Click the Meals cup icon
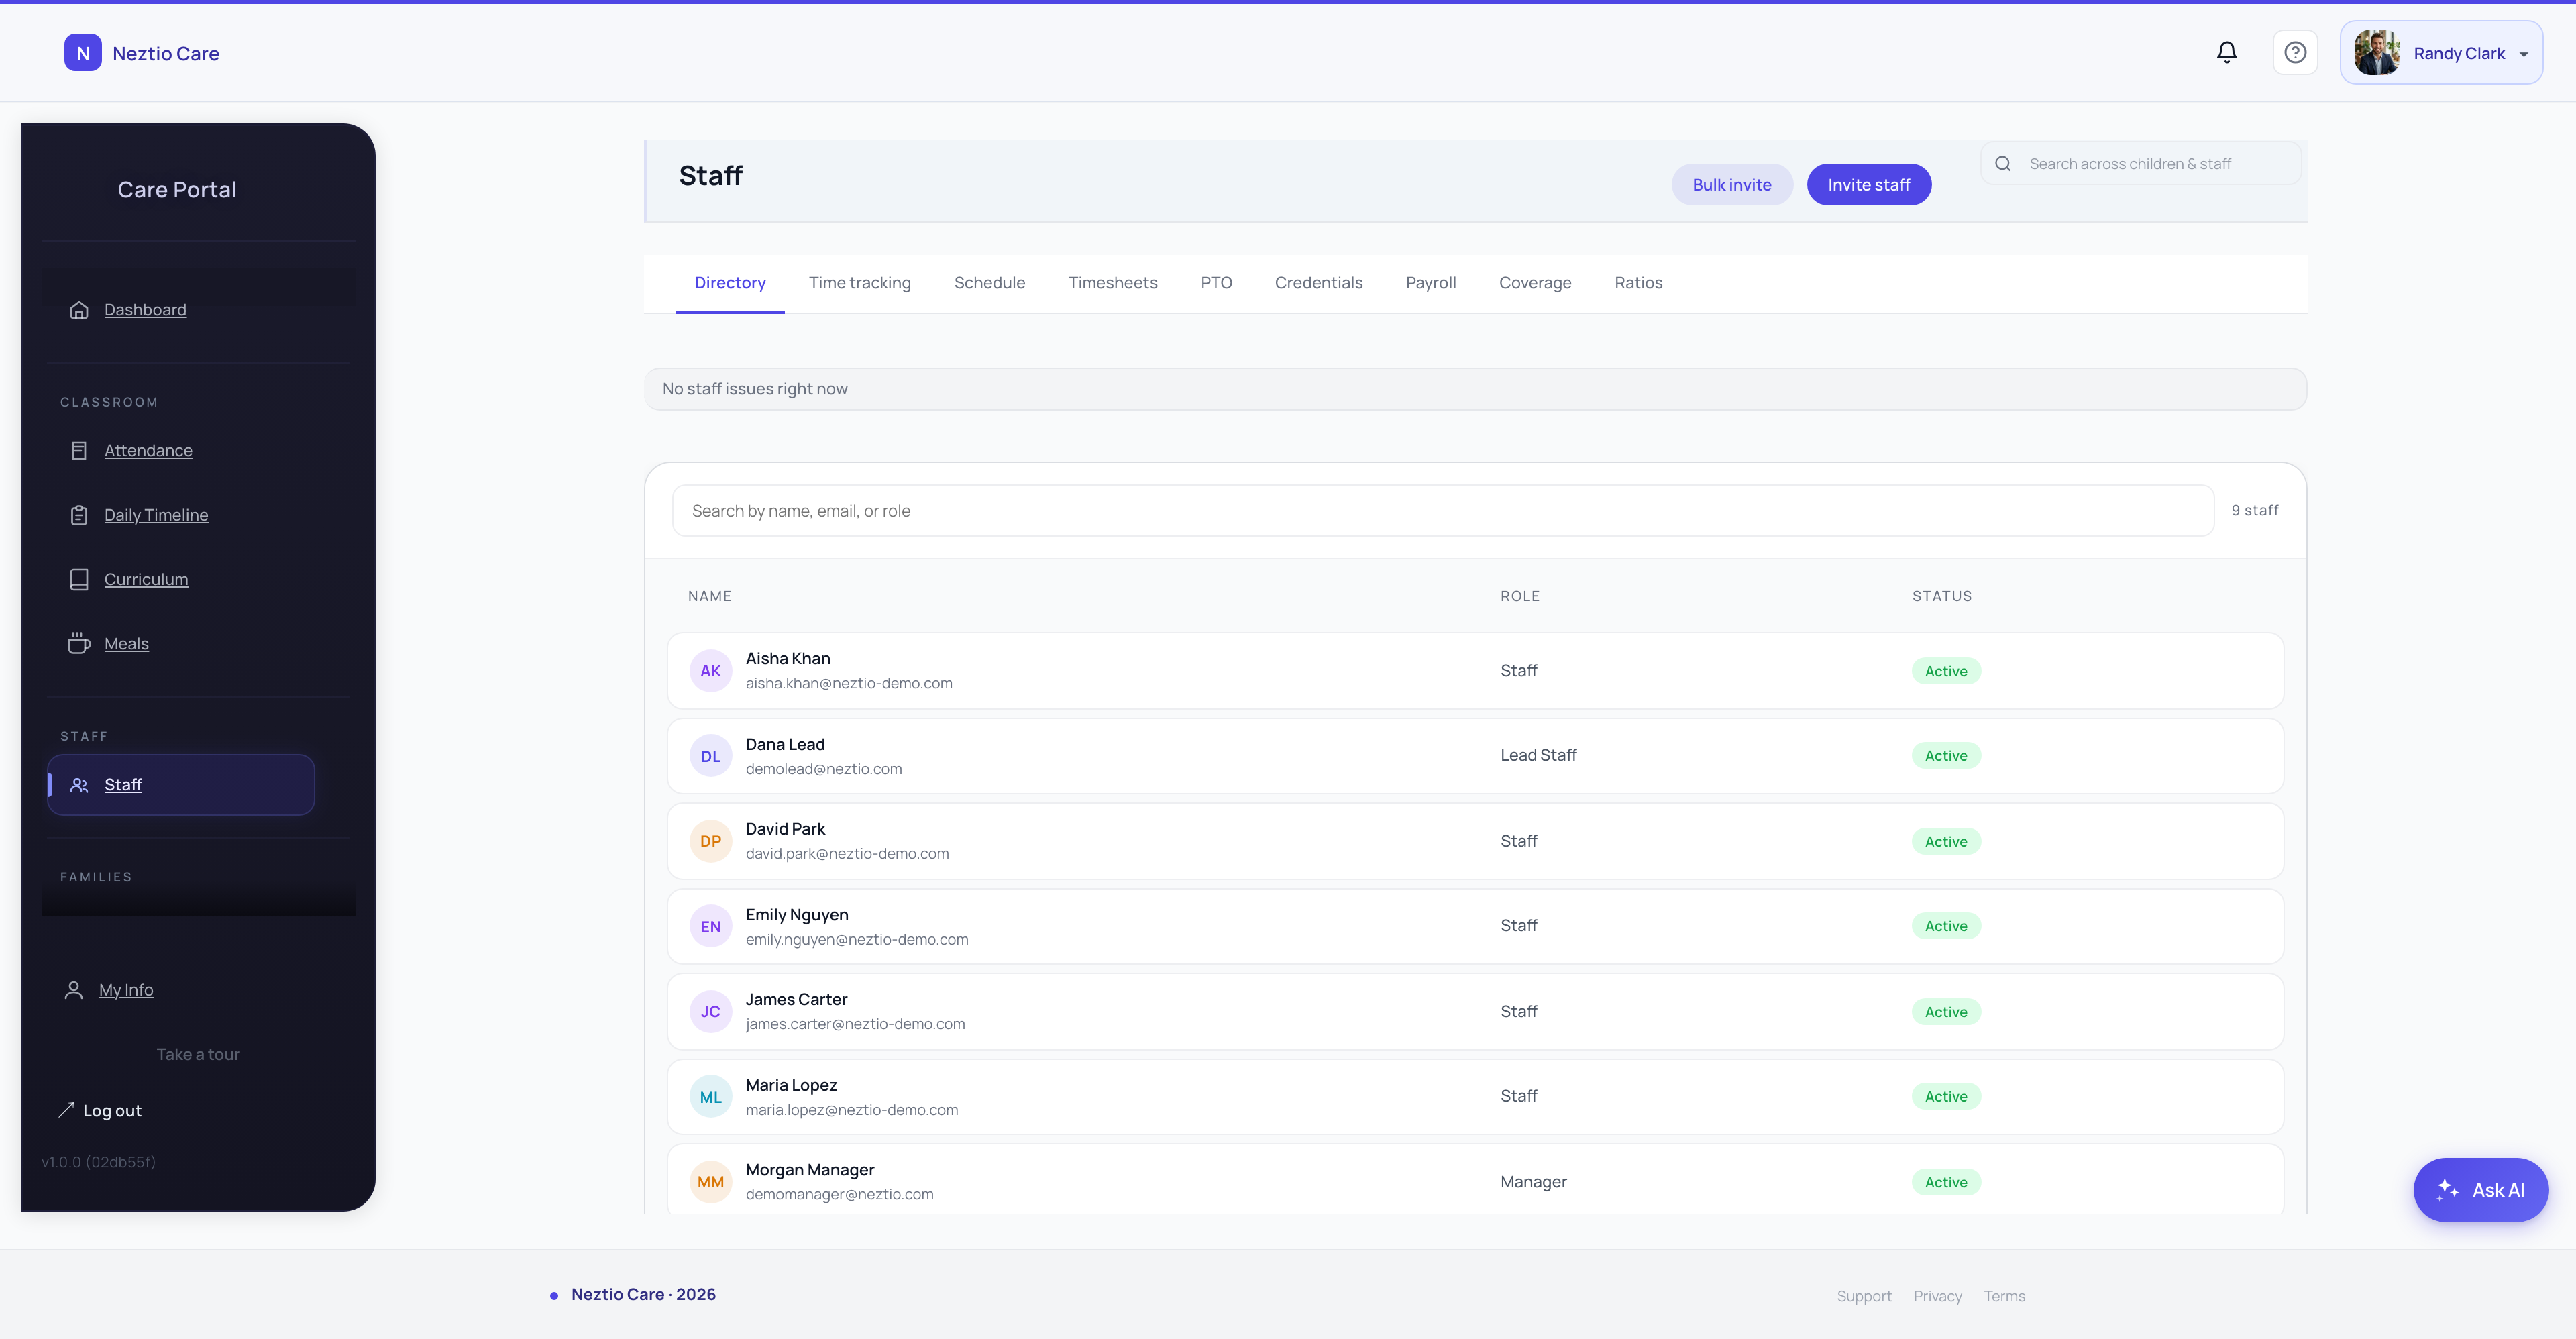 79,644
